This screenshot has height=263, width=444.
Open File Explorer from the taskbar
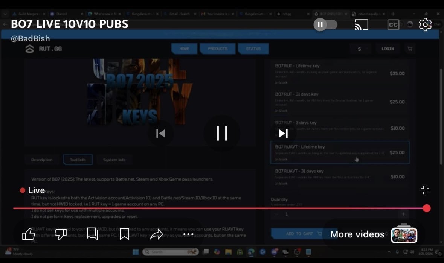tap(228, 252)
